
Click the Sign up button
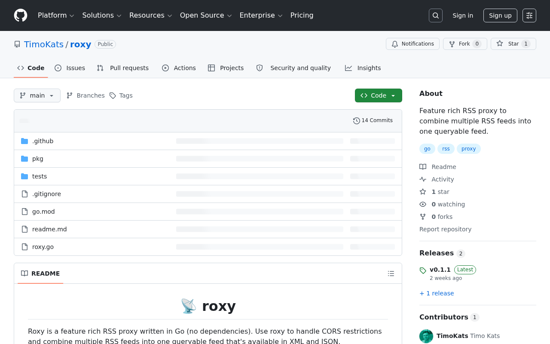pos(500,15)
